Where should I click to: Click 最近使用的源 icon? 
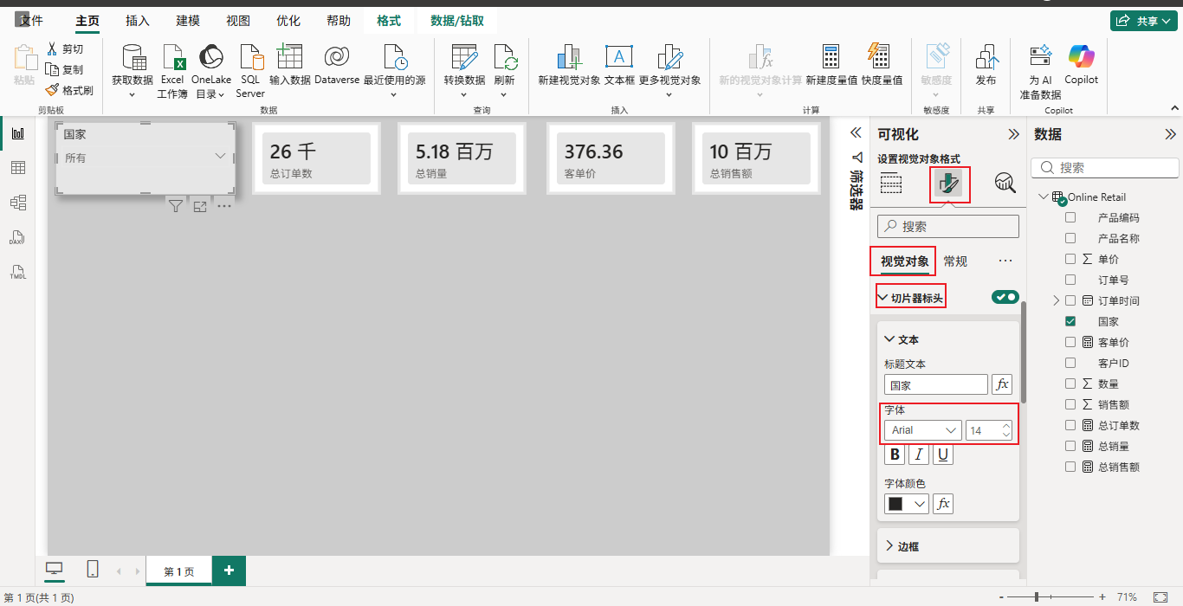394,58
